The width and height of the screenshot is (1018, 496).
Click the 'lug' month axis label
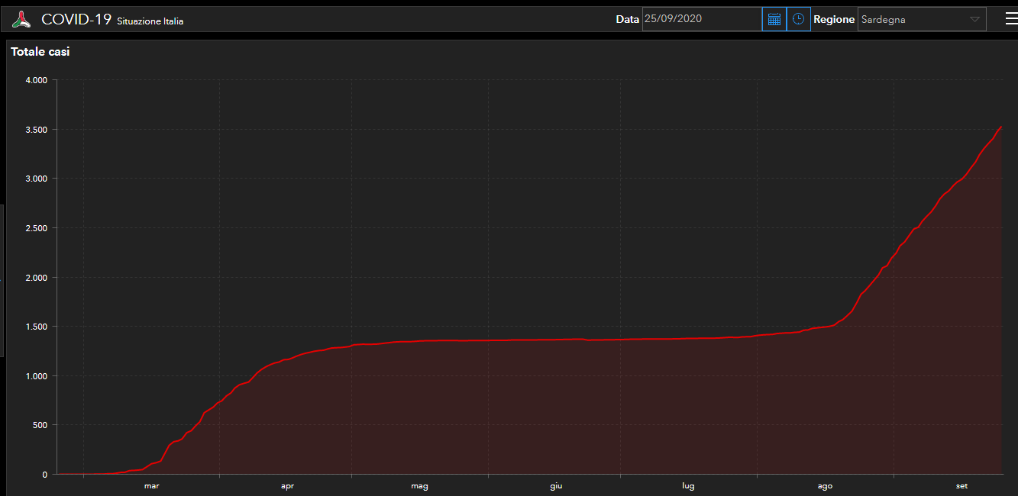pos(688,486)
